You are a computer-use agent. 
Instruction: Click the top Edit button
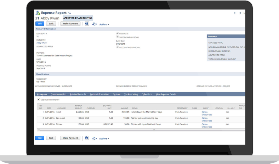40,24
